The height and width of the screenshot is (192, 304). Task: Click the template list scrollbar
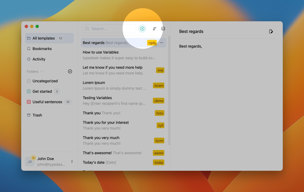point(169,90)
